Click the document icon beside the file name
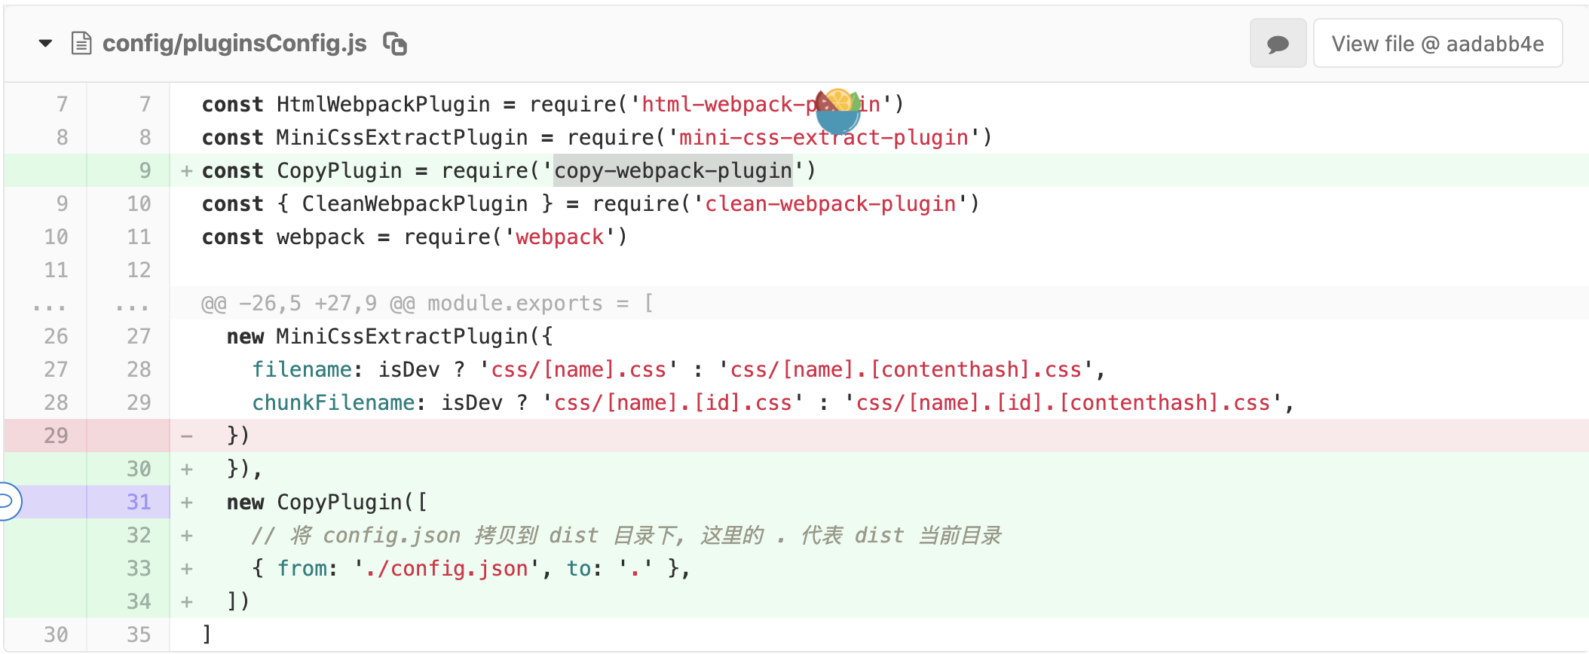The width and height of the screenshot is (1589, 654). 81,44
